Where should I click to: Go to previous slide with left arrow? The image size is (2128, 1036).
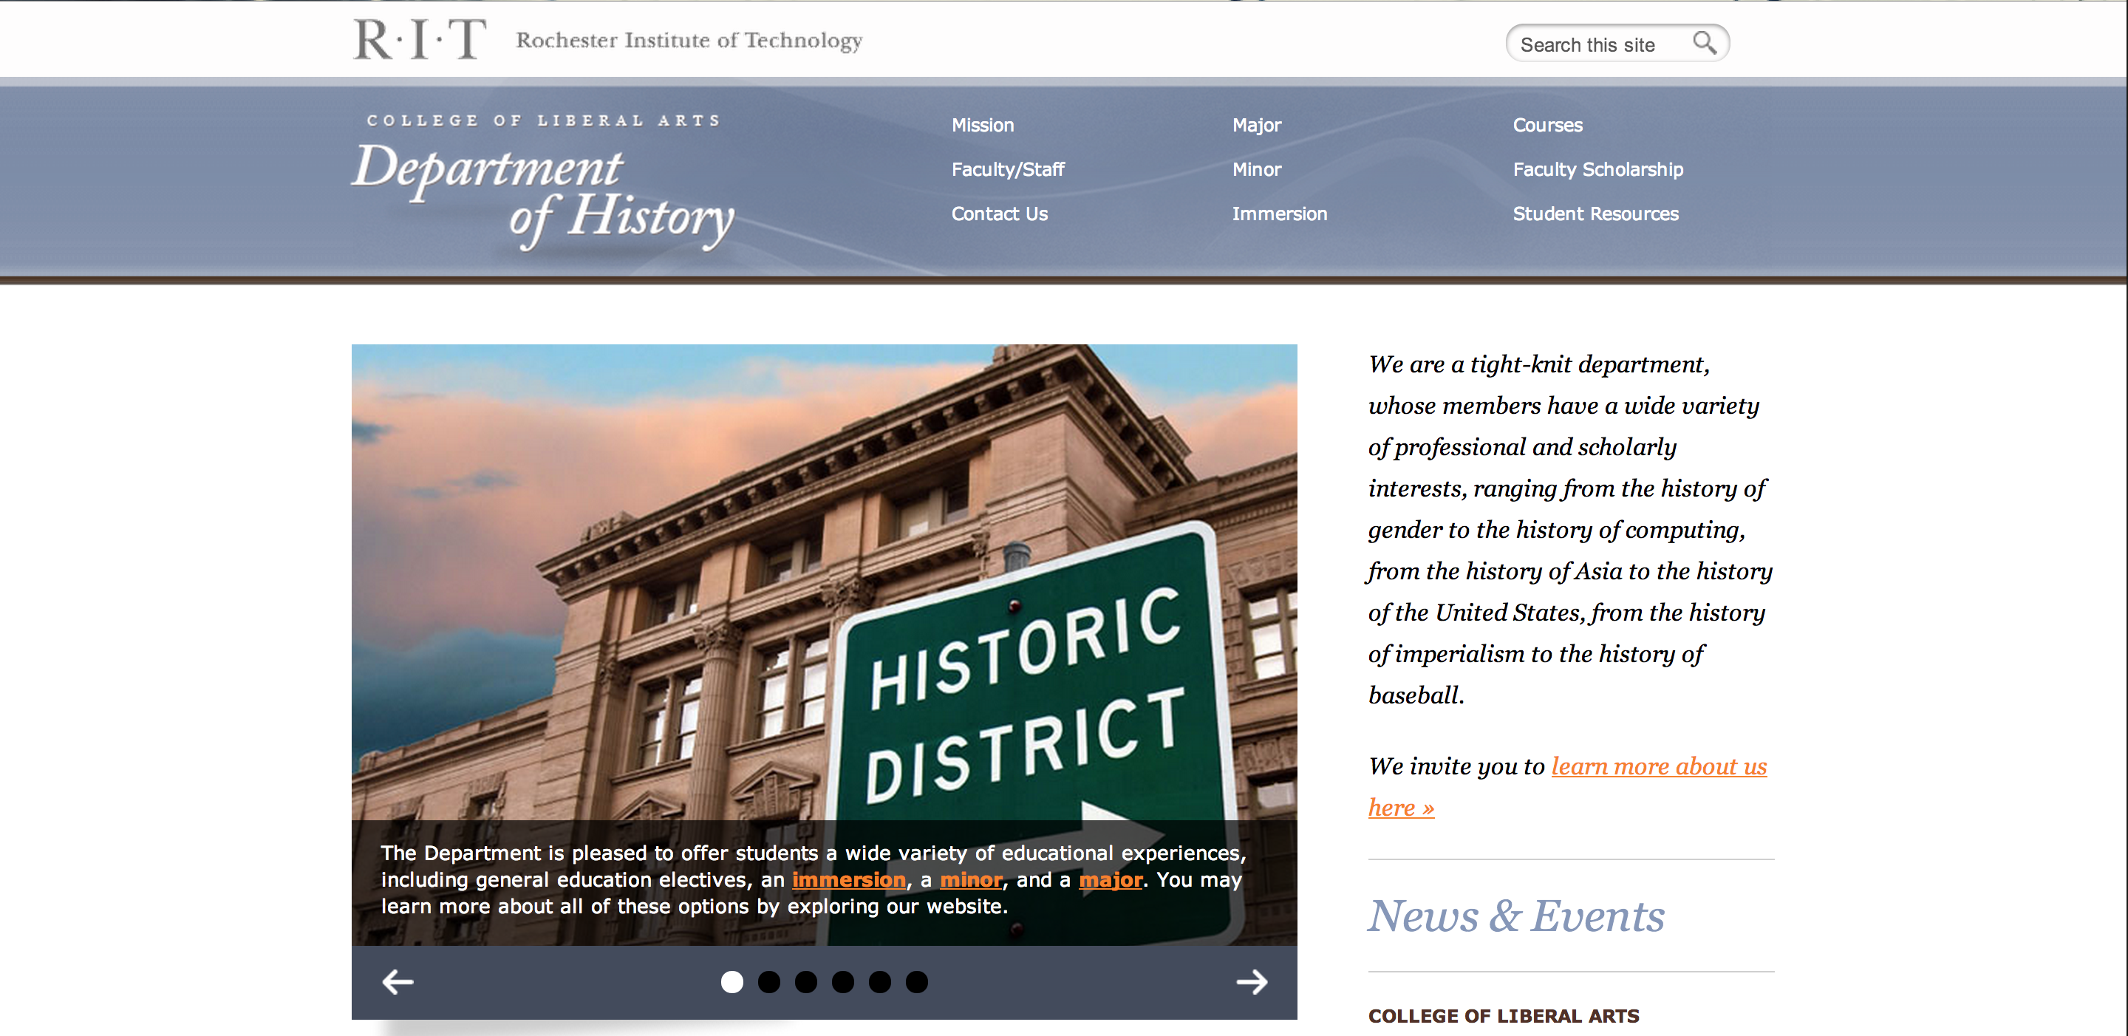coord(398,981)
